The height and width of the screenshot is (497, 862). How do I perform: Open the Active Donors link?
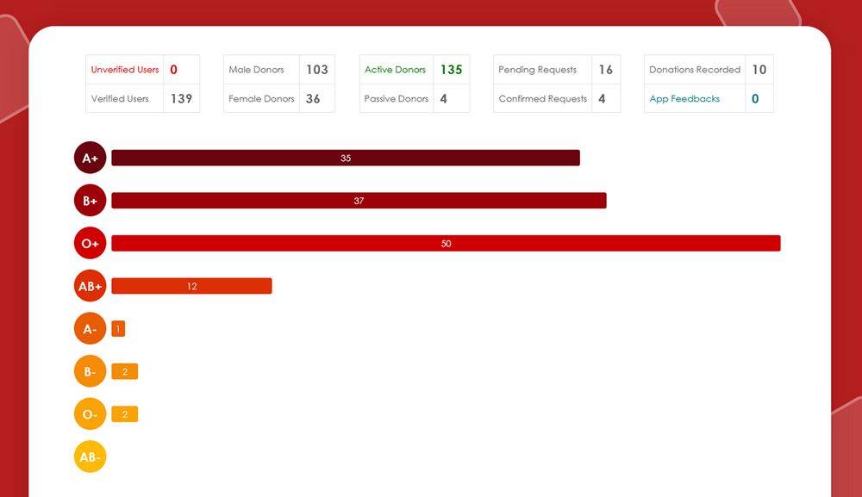click(395, 70)
